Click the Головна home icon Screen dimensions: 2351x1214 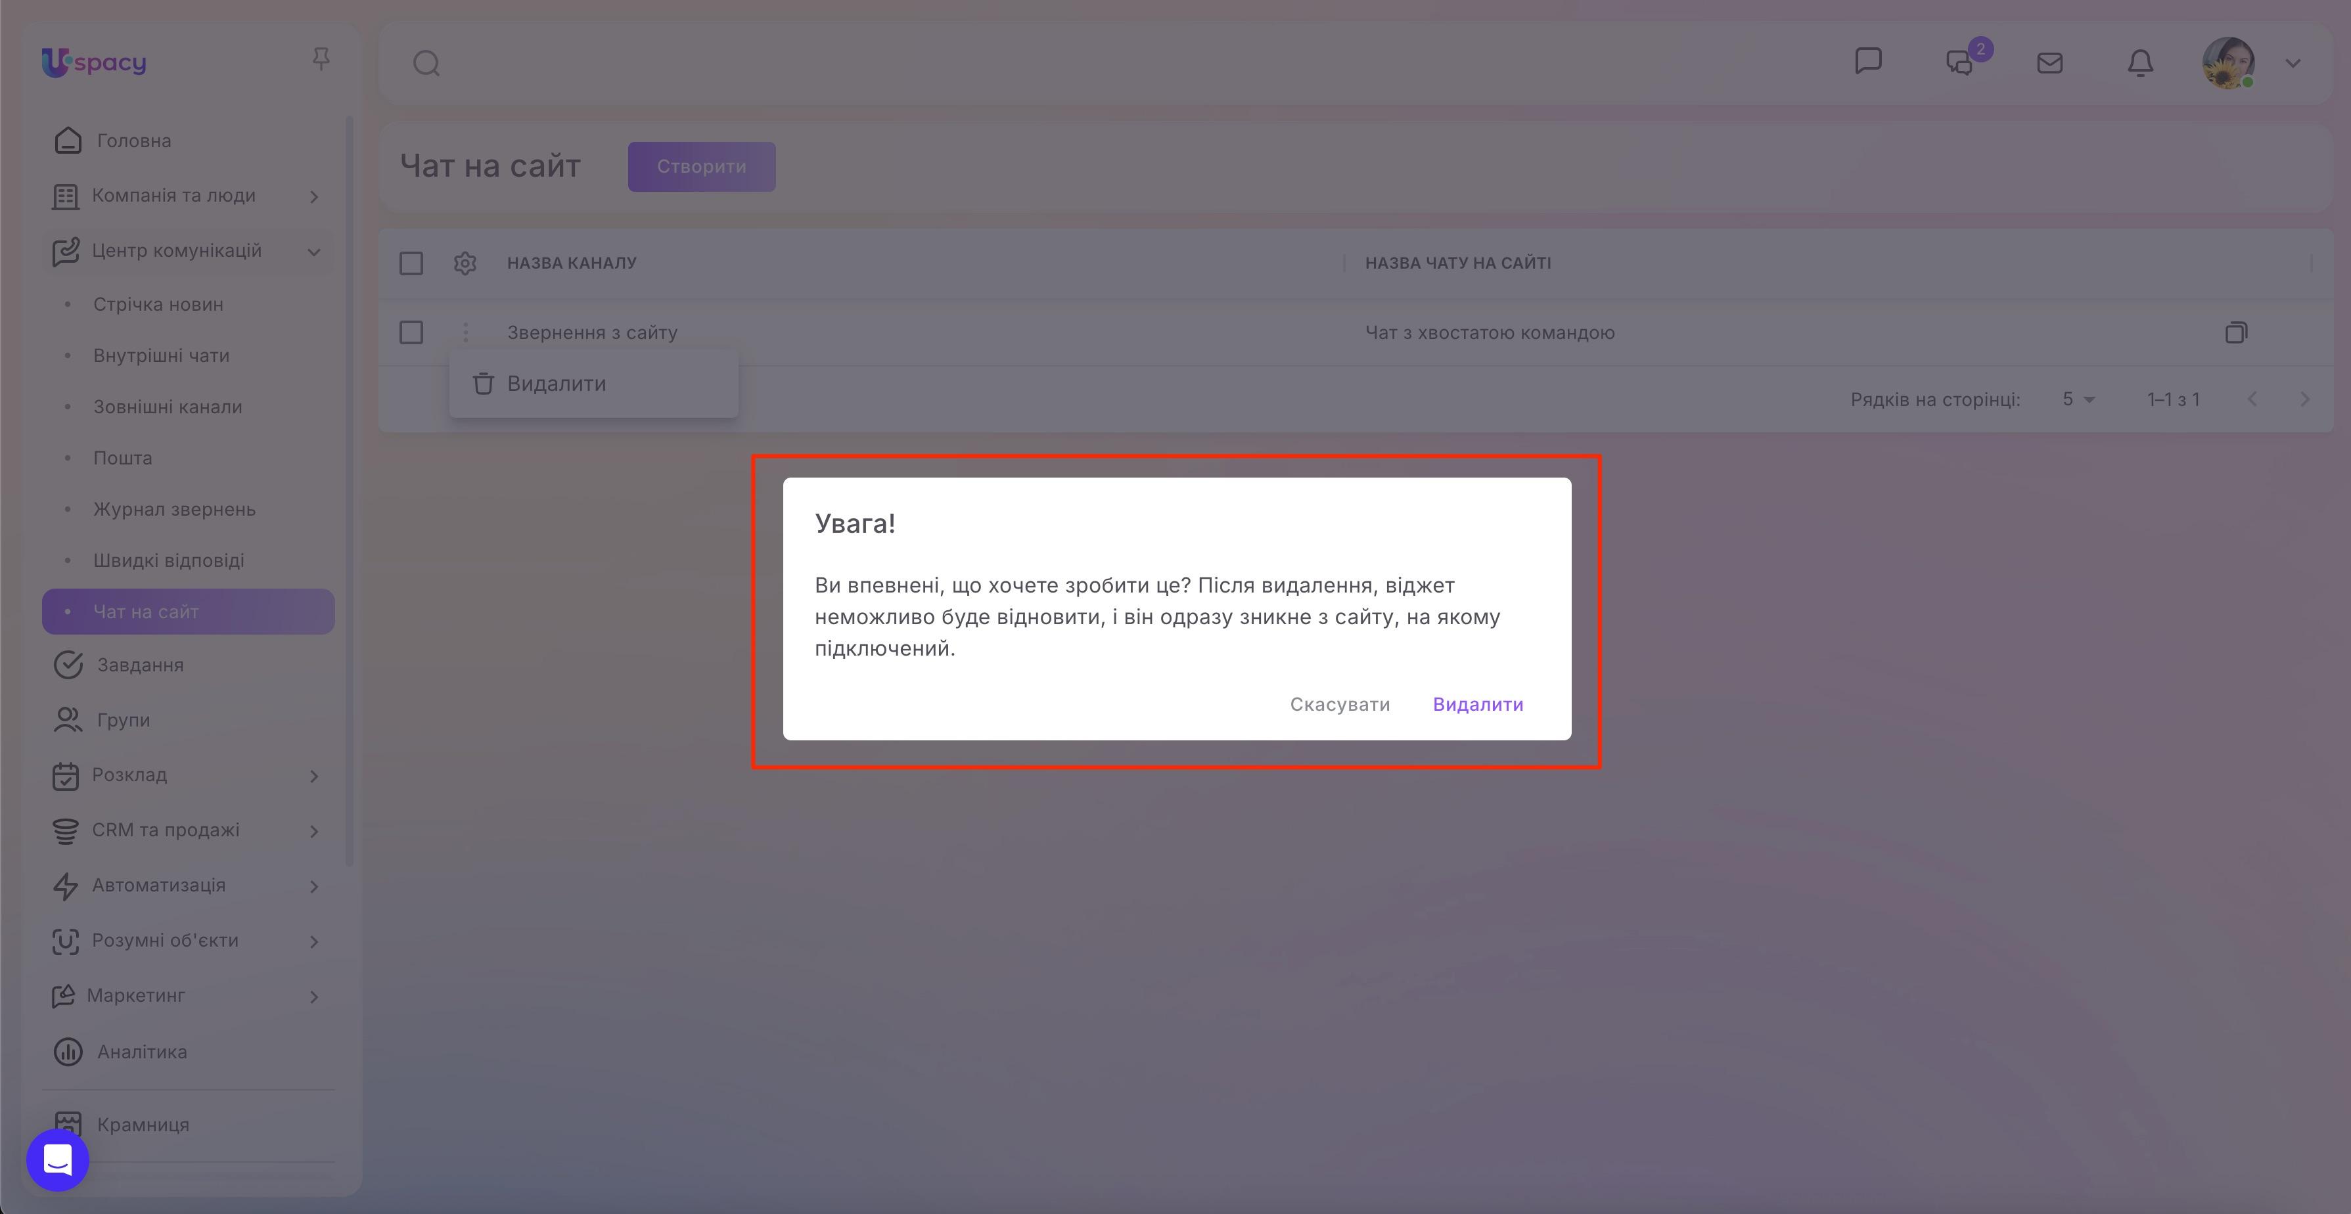click(x=68, y=141)
